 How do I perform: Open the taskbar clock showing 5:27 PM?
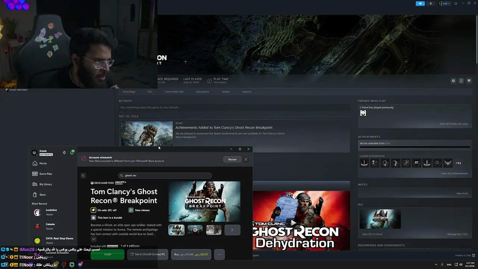(470, 265)
